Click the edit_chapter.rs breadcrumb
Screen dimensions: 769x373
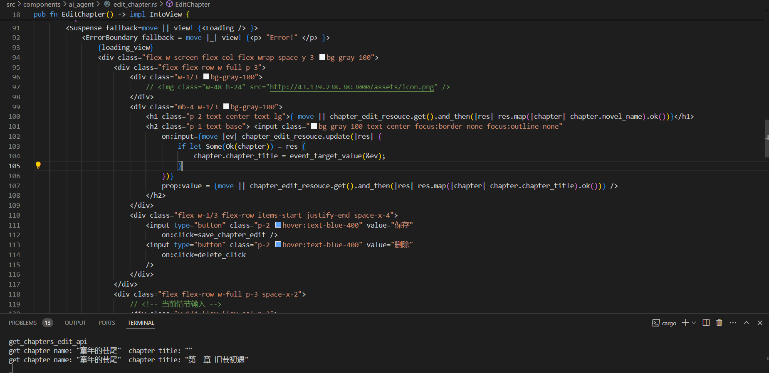tap(135, 4)
